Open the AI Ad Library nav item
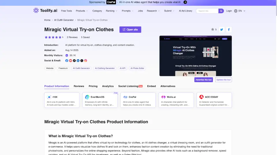The height and width of the screenshot is (155, 277). coord(186,11)
